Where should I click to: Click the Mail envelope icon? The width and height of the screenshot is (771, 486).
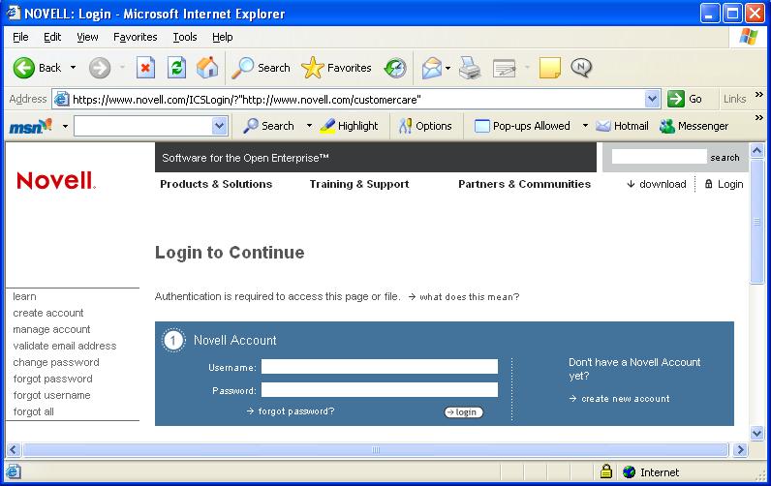432,68
